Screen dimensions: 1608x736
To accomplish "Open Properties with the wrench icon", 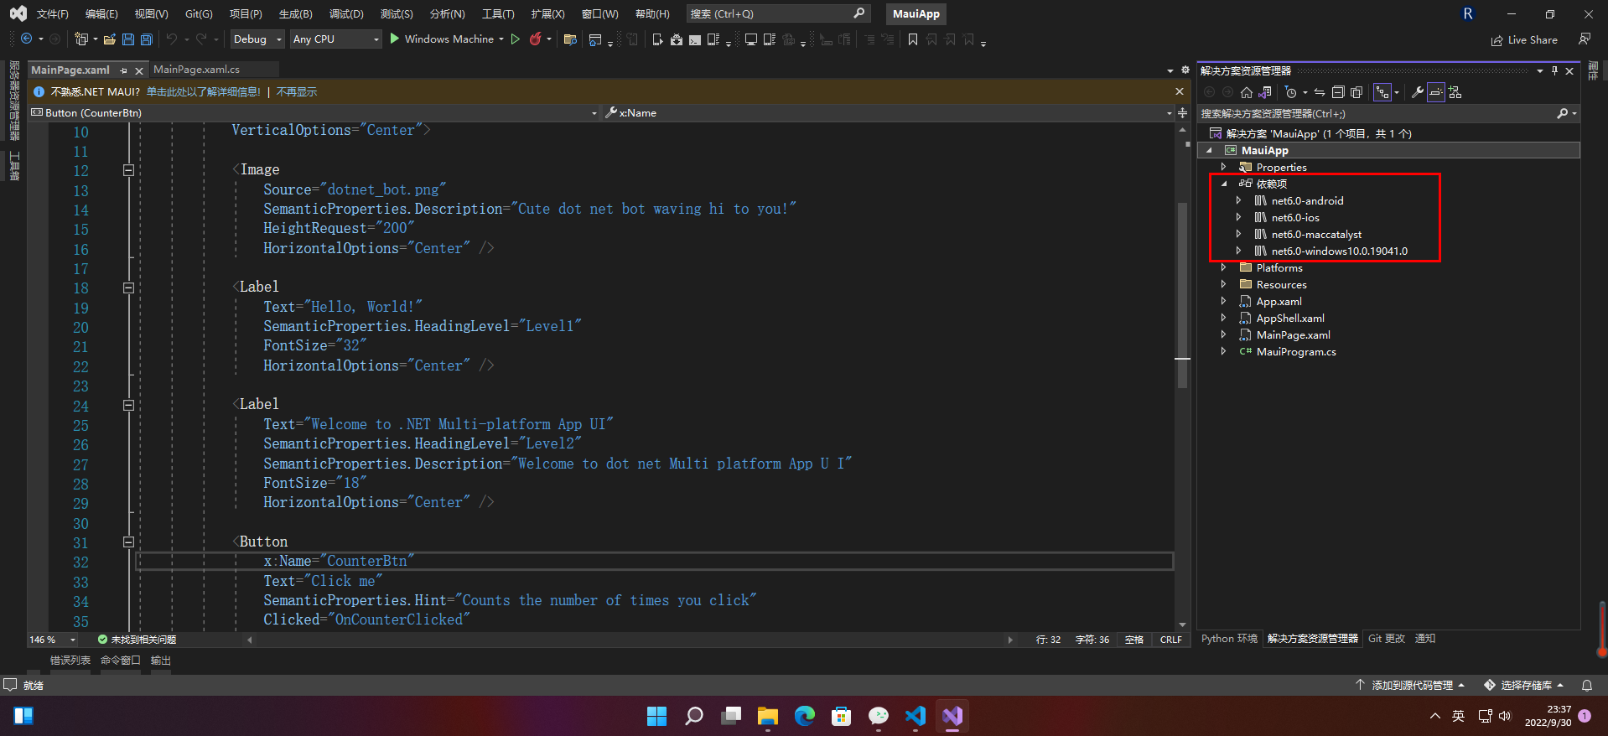I will [1417, 92].
